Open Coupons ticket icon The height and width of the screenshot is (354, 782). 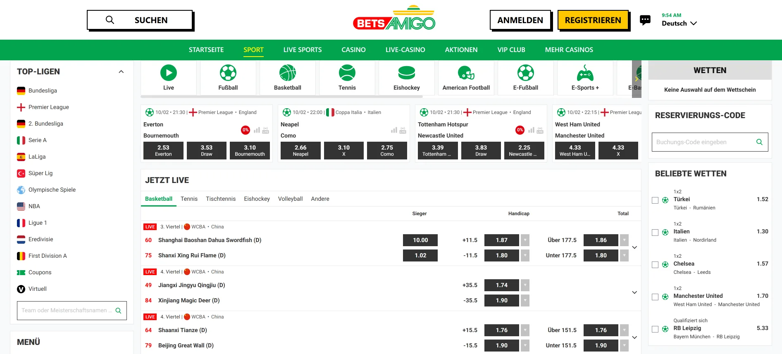coord(21,272)
